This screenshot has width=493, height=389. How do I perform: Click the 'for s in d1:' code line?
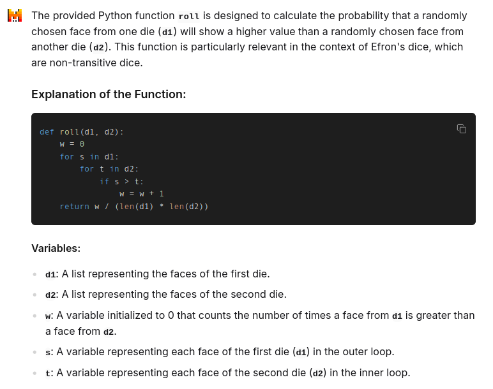click(x=89, y=157)
